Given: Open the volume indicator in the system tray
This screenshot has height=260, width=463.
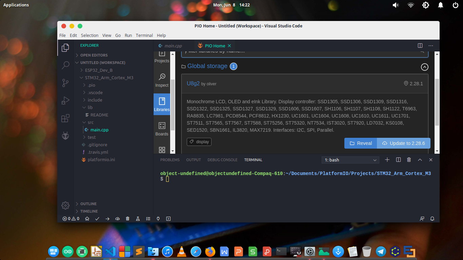Looking at the screenshot, I should tap(396, 5).
